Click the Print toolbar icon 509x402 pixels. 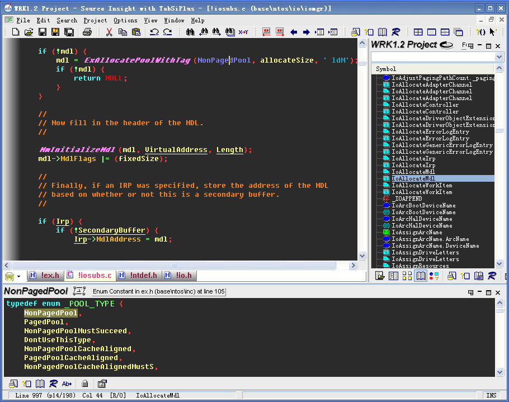87,32
